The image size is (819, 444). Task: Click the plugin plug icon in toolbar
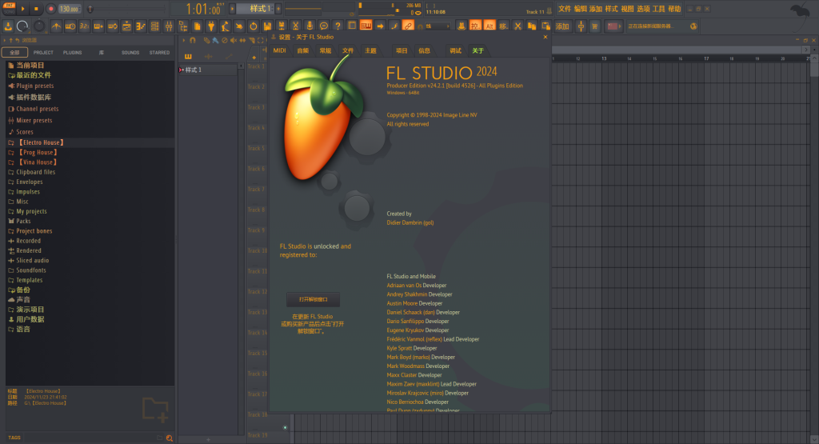pyautogui.click(x=211, y=26)
